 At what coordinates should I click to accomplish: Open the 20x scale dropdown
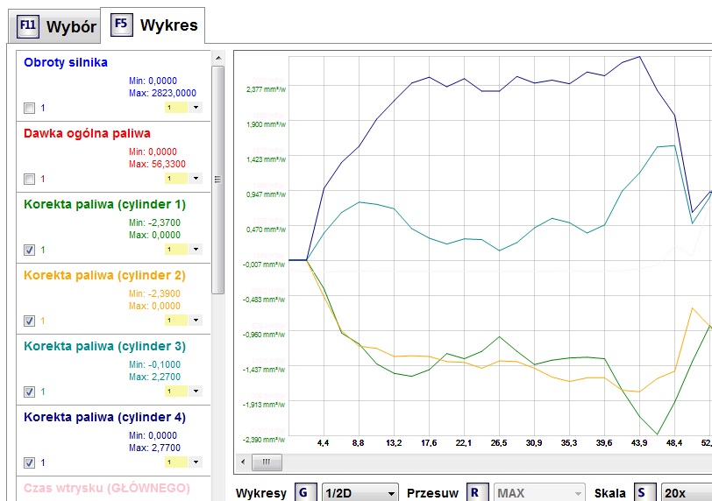point(687,493)
